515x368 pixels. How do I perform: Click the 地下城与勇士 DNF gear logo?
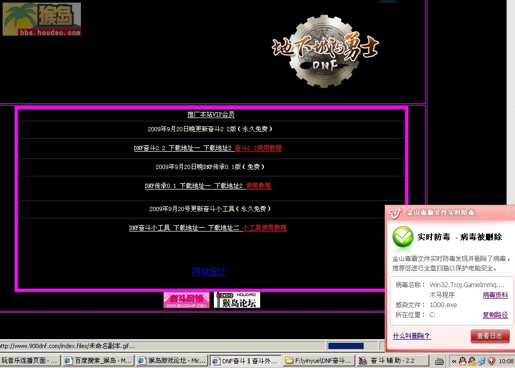(325, 51)
